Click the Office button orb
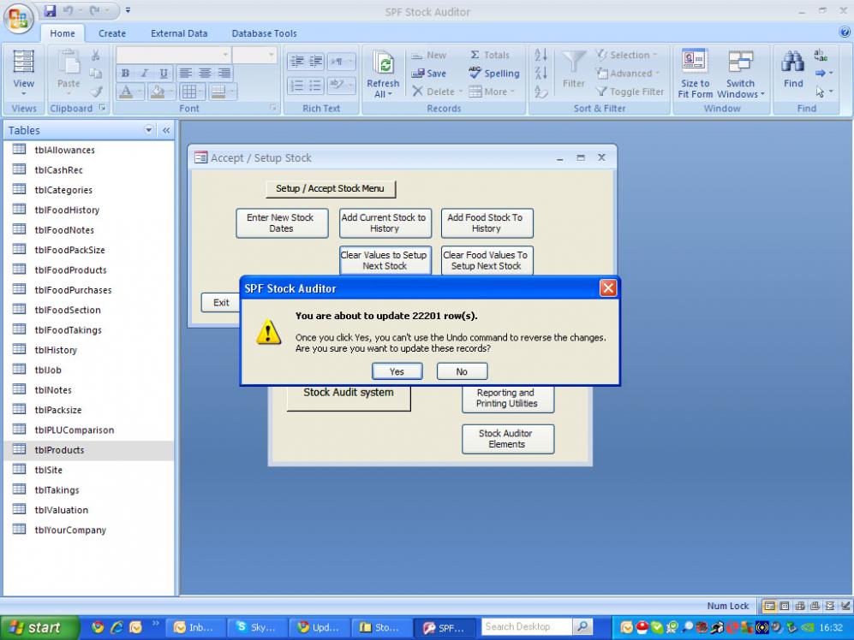Screen dimensions: 854x640 click(19, 20)
